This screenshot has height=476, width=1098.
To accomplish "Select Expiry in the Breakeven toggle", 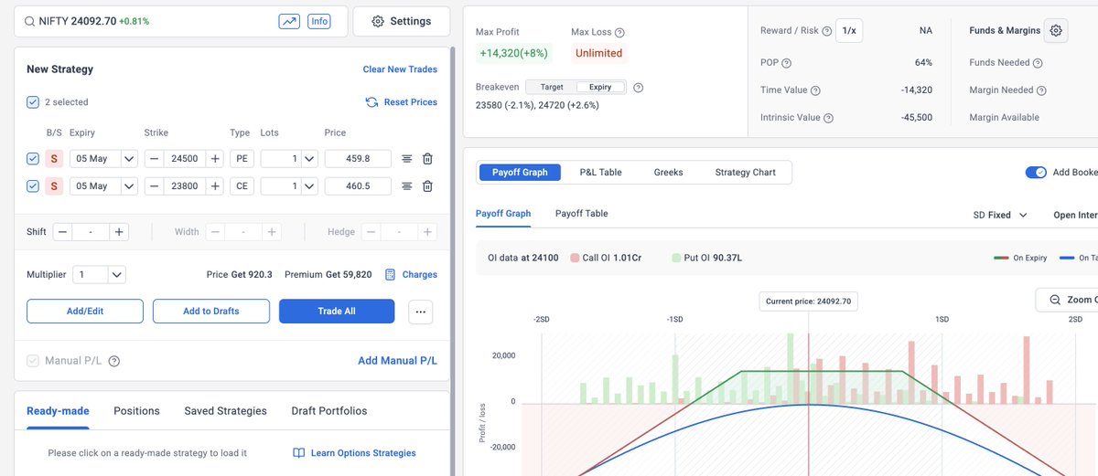I will [601, 87].
